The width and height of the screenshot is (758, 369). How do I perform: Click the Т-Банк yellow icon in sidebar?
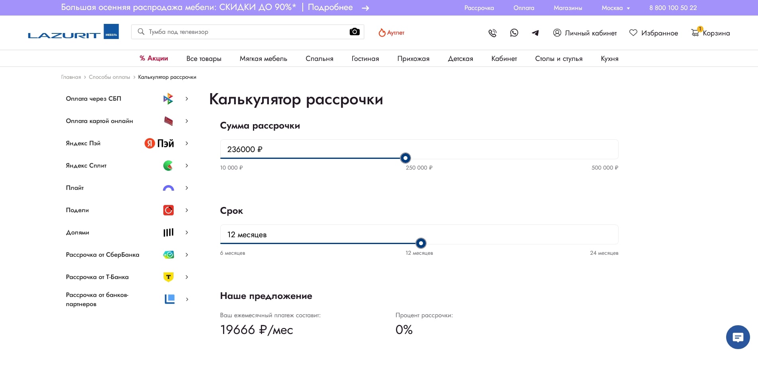(168, 277)
